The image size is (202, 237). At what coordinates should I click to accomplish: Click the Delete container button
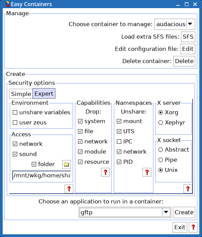[184, 61]
